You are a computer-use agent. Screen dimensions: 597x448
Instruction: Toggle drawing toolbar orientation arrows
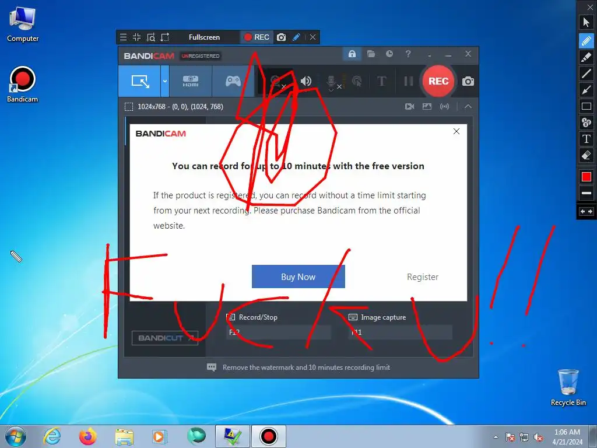[x=587, y=211]
